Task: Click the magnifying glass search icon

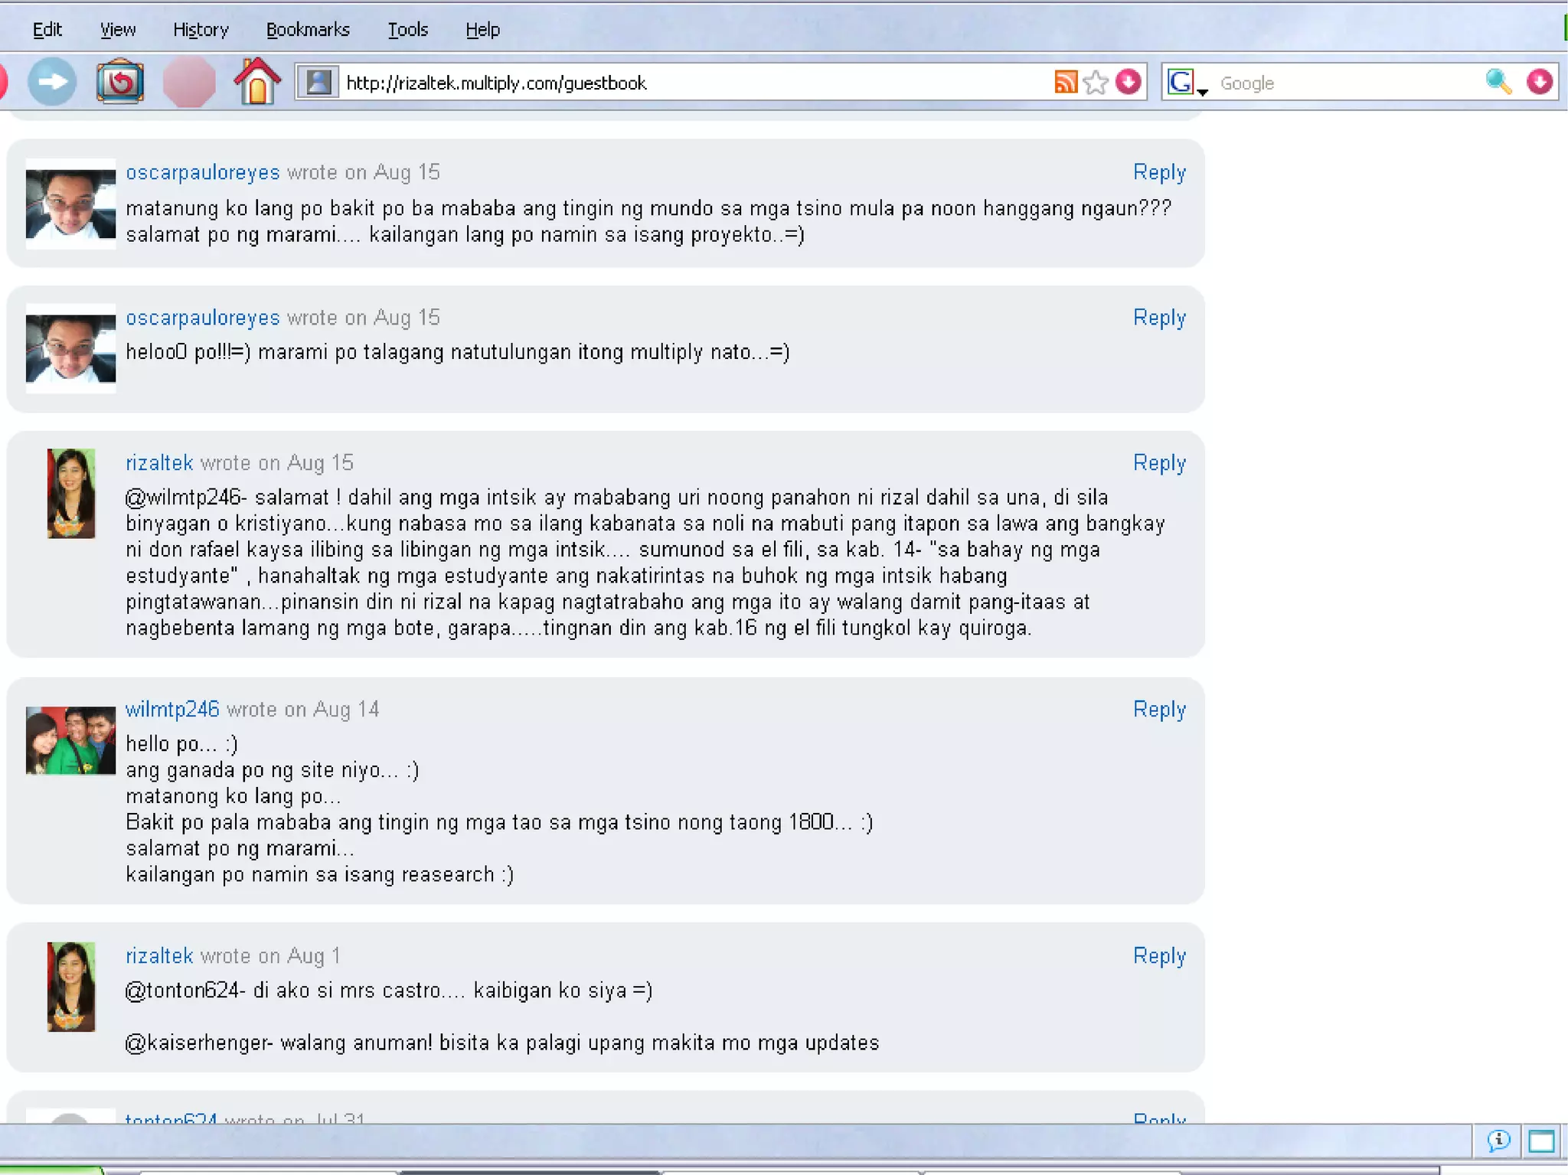Action: point(1498,82)
